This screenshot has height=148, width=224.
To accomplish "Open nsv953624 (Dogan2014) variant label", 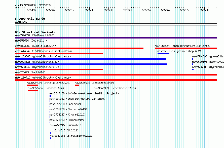I will pyautogui.click(x=31, y=41).
